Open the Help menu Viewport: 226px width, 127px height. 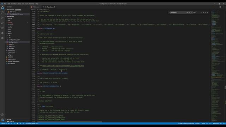37,4
